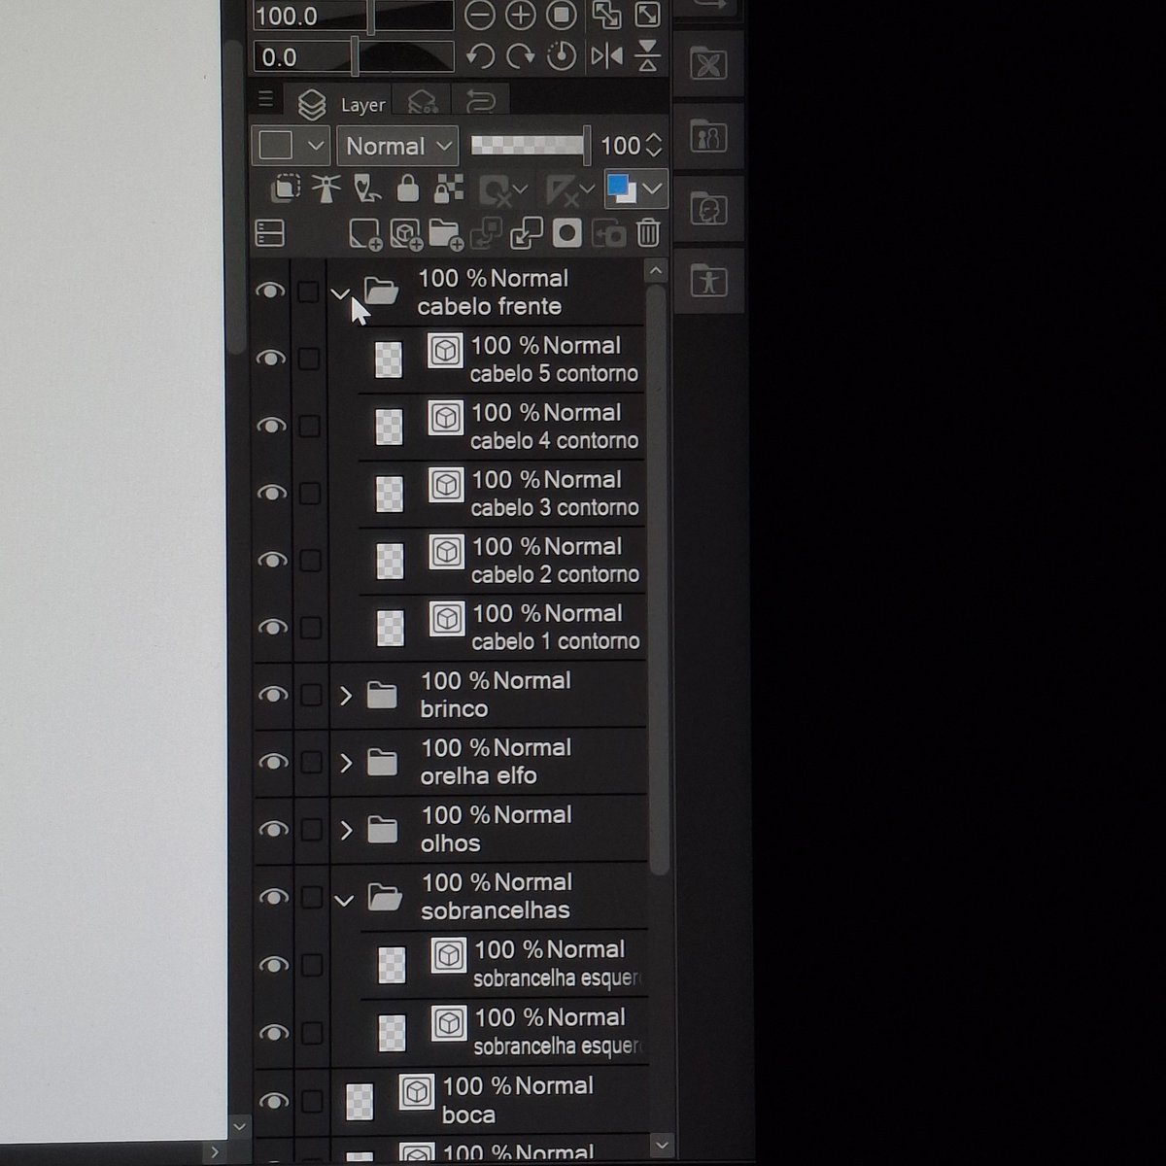Open the 3D body type material folder
1166x1166 pixels.
tap(709, 137)
